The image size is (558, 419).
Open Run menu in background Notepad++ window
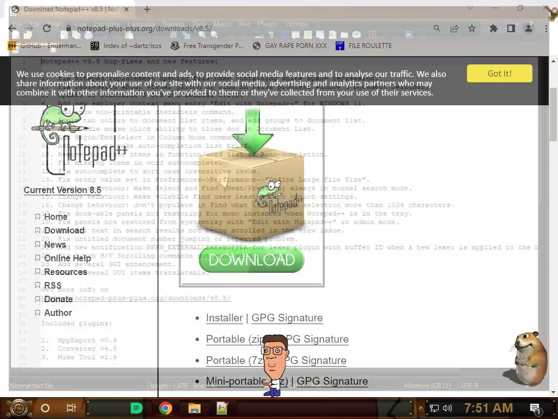(x=244, y=24)
